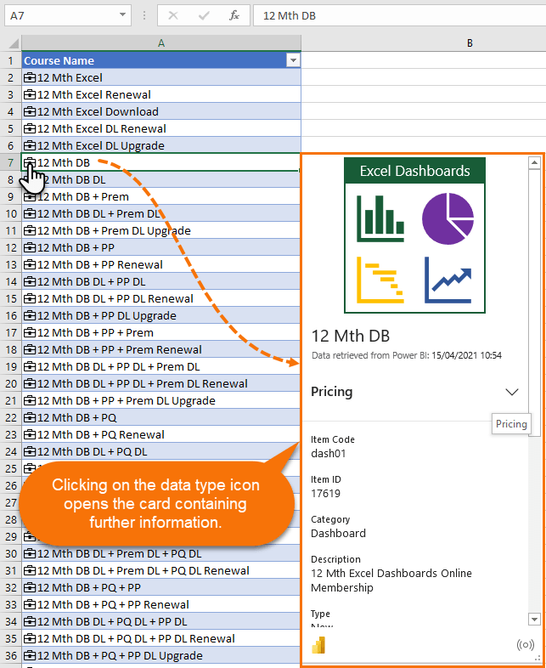The height and width of the screenshot is (668, 546).
Task: Click Power BI logo in card footer
Action: point(318,645)
